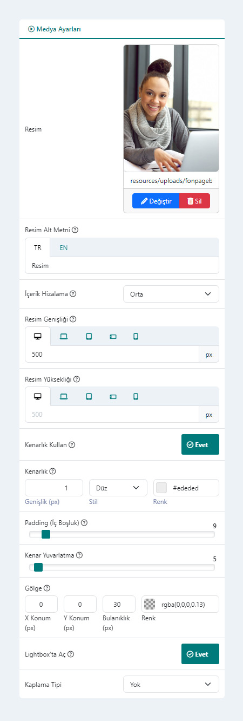Open help icon next to Resim Alt Metni

[x=75, y=230]
